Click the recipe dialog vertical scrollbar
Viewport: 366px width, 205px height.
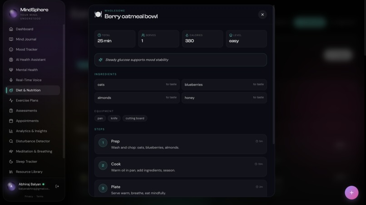(273, 75)
